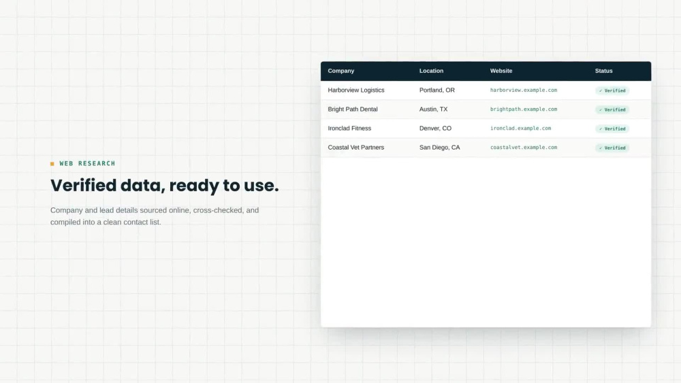Select the Harborview Logistics company cell
The height and width of the screenshot is (383, 681).
click(x=356, y=90)
